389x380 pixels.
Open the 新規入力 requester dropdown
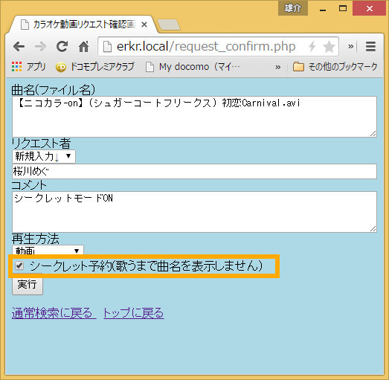tap(44, 156)
